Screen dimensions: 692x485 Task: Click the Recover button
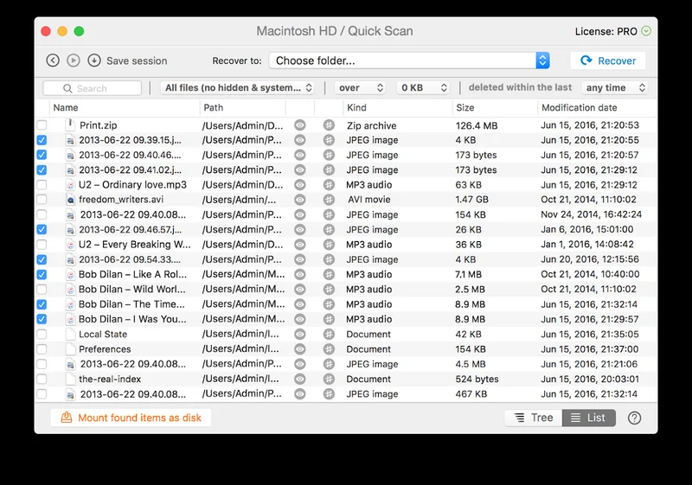click(x=608, y=61)
